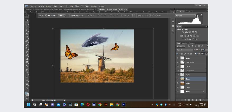
Task: Activate the Hand tool
Action: point(27,84)
